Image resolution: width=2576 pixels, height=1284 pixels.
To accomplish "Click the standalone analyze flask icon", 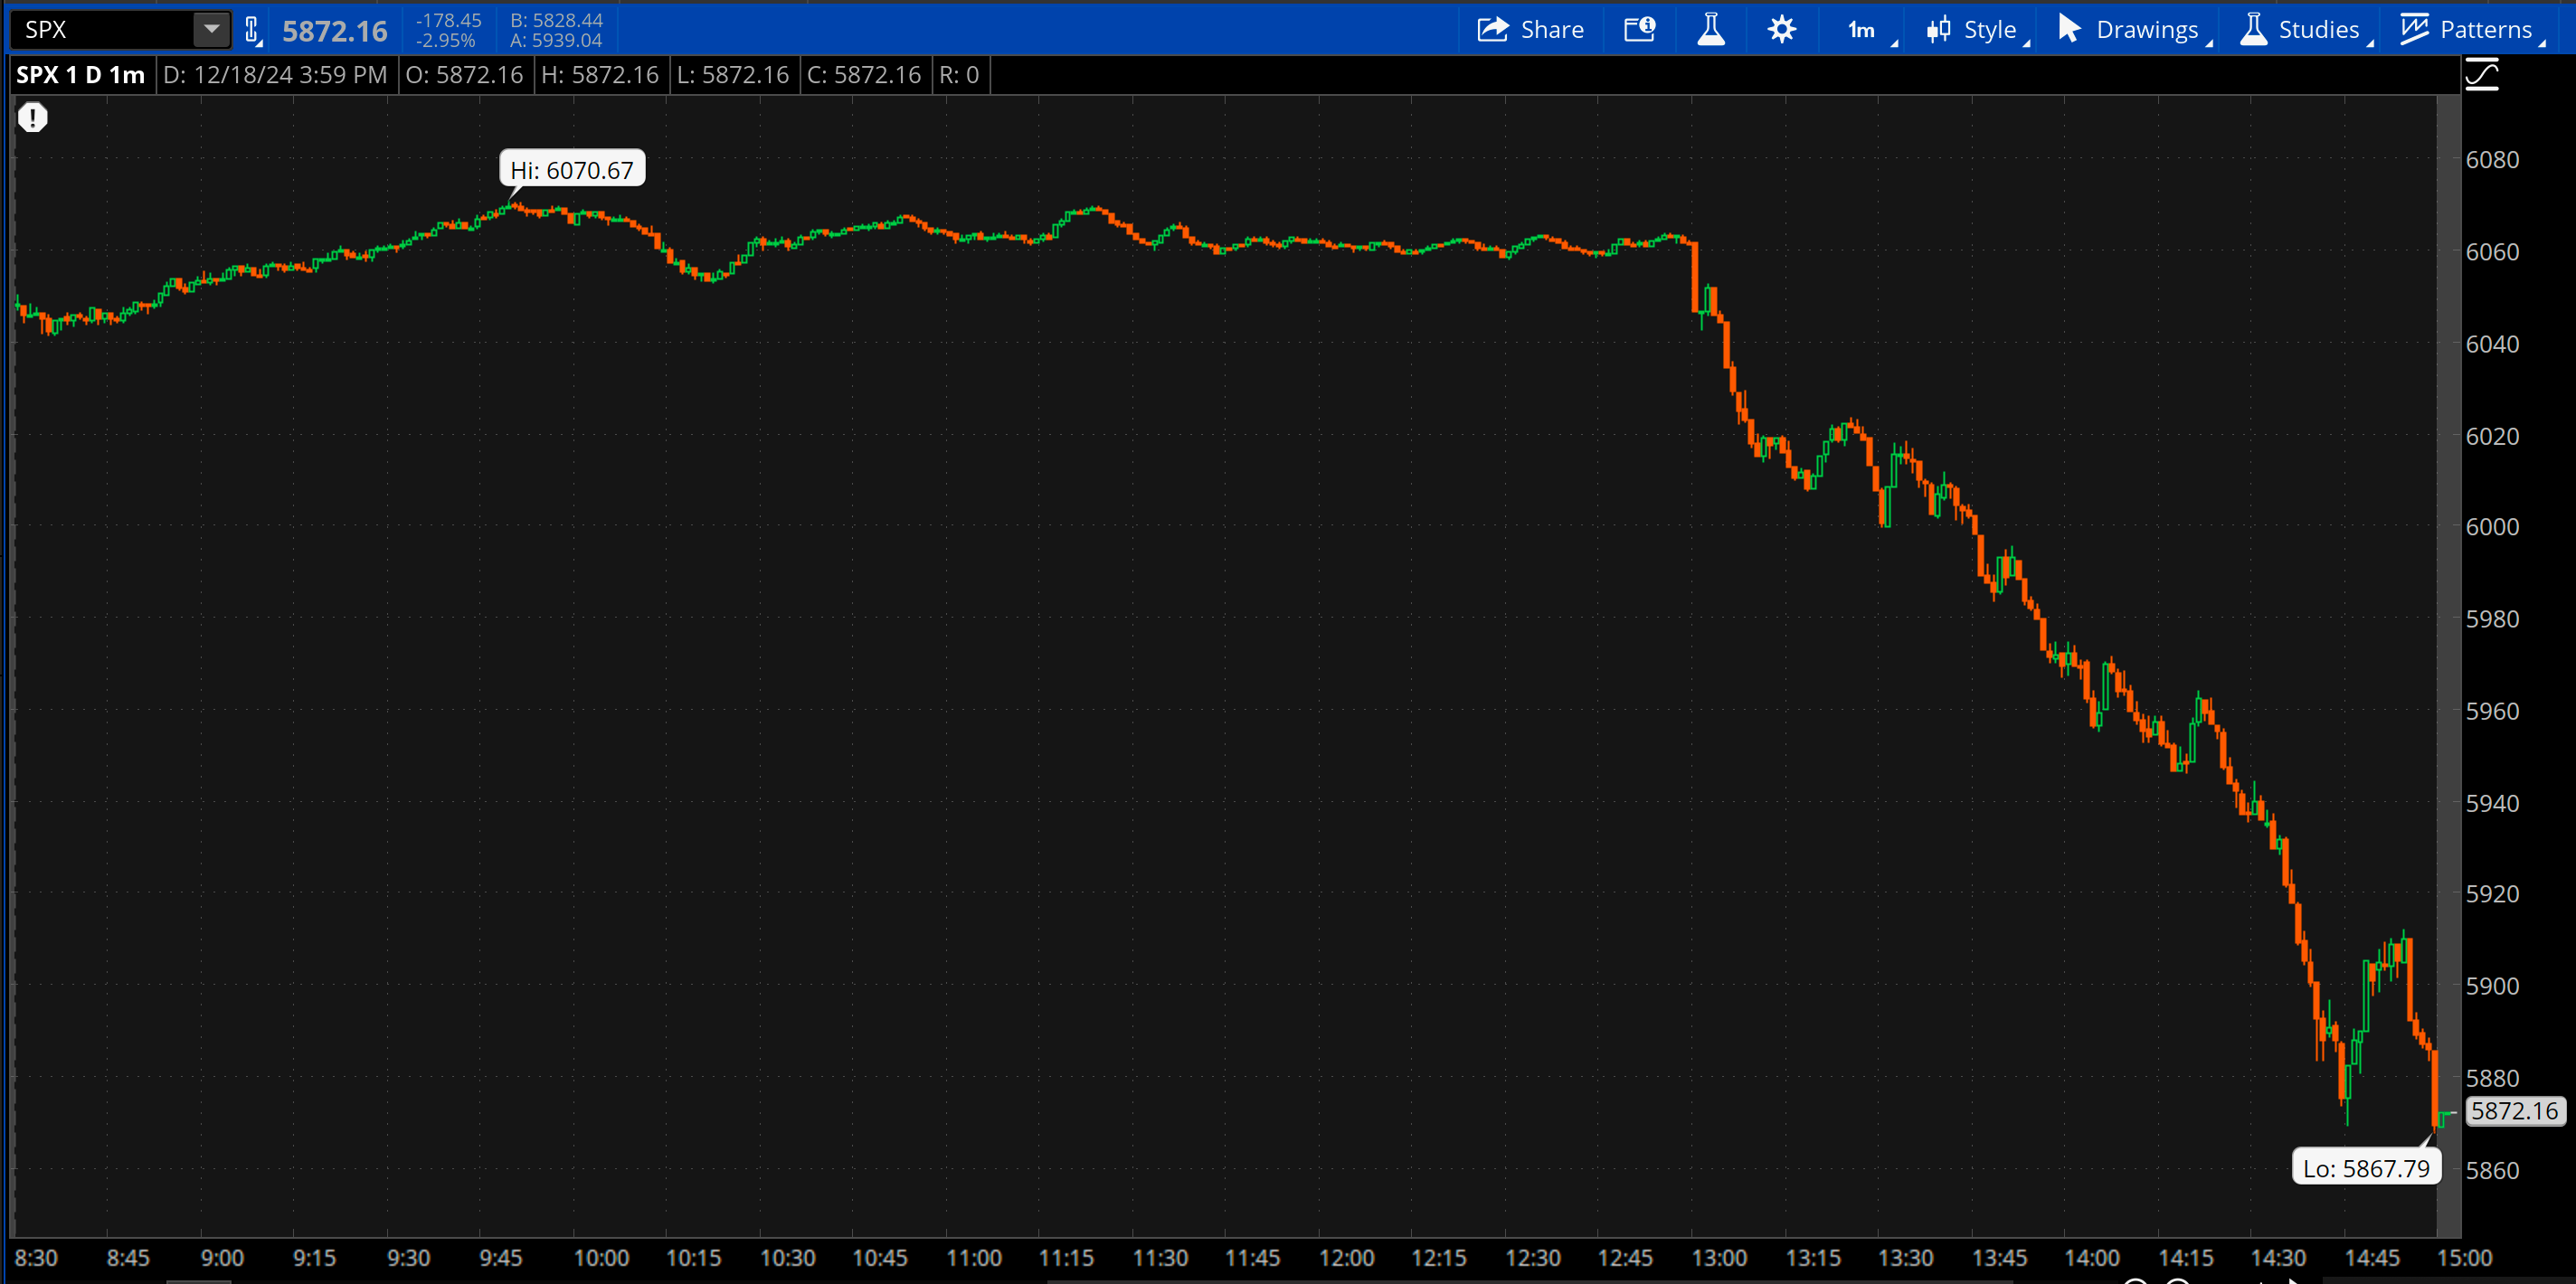I will (1711, 29).
